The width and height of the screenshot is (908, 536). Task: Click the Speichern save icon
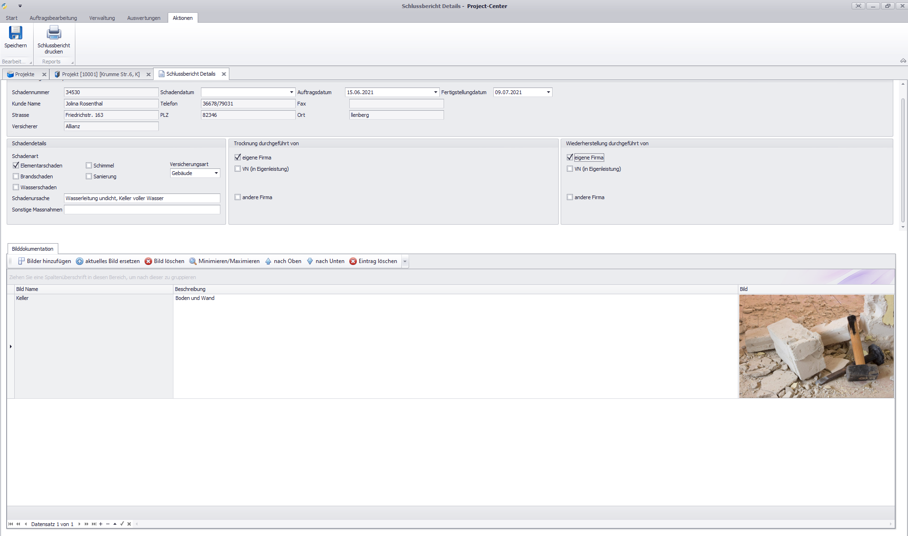[15, 33]
